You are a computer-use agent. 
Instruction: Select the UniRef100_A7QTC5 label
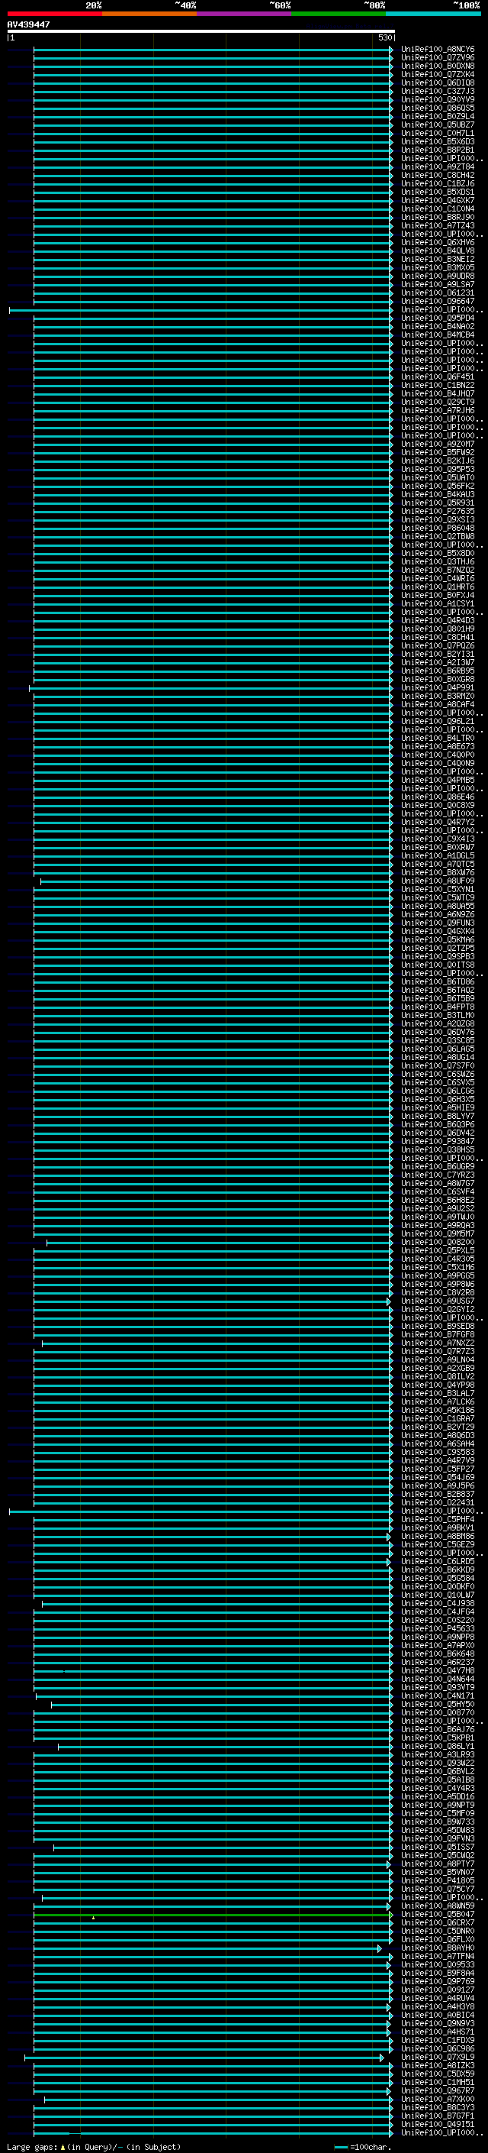pyautogui.click(x=438, y=865)
